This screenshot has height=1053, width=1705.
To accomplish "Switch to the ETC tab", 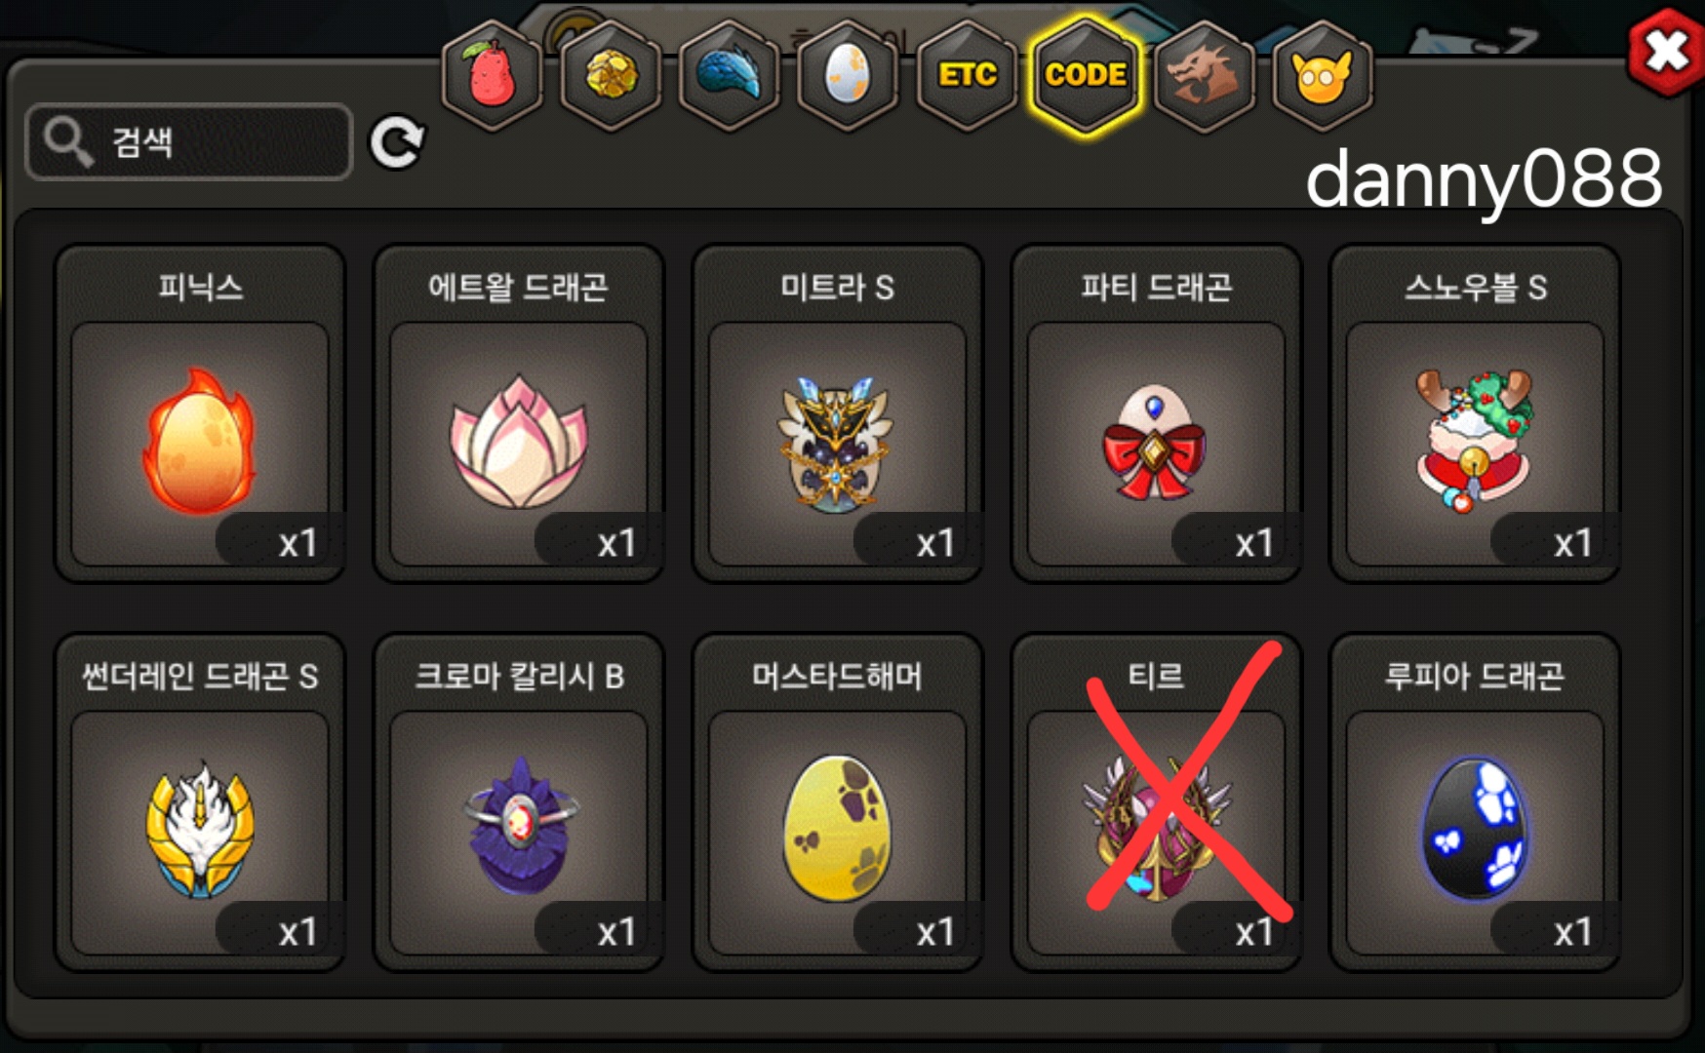I will (x=968, y=75).
